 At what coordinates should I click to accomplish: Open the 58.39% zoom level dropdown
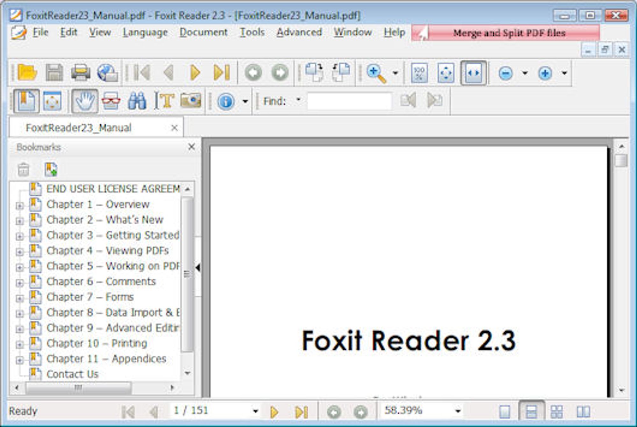[458, 411]
